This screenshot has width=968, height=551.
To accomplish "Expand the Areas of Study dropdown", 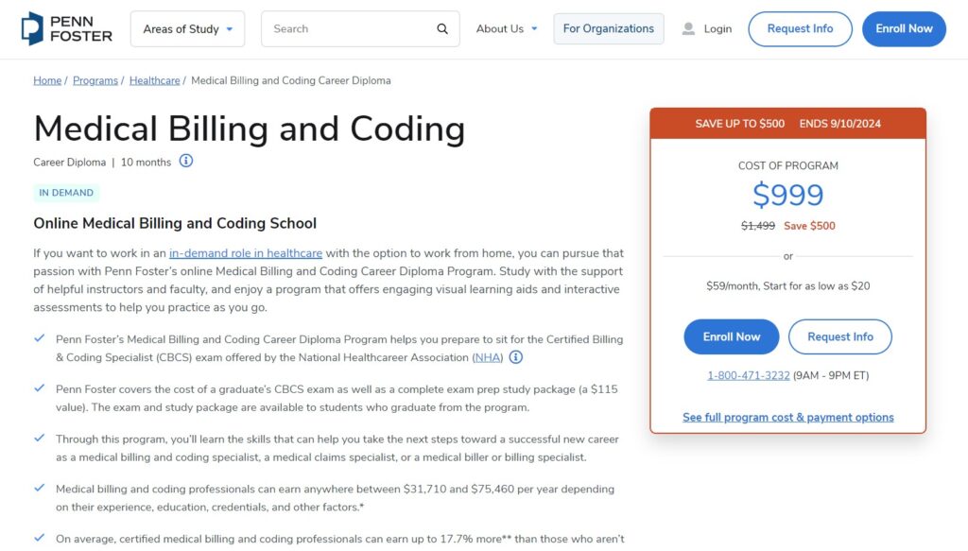I will (x=188, y=28).
